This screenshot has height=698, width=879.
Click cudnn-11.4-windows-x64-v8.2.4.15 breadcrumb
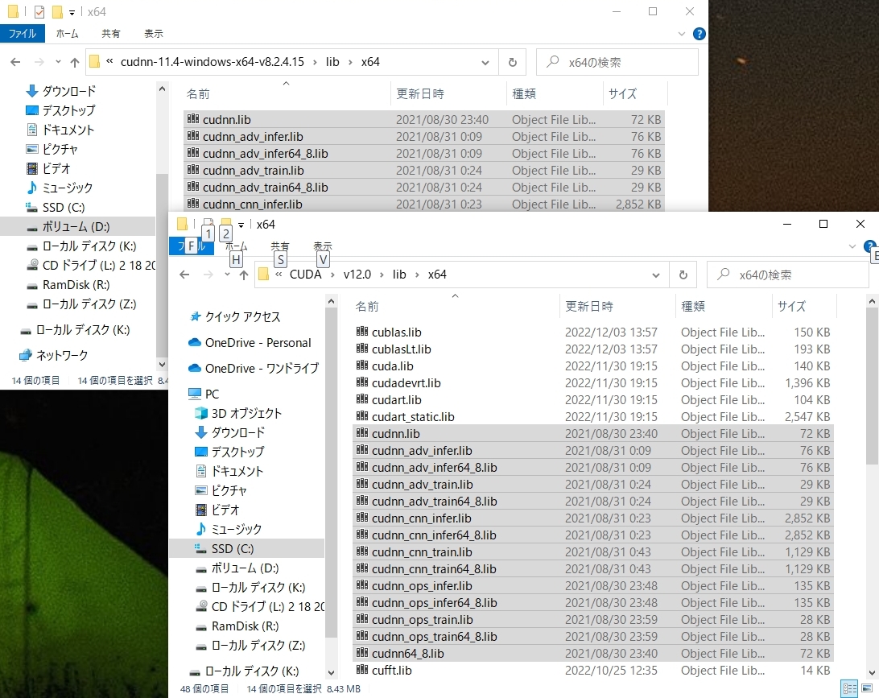(212, 62)
